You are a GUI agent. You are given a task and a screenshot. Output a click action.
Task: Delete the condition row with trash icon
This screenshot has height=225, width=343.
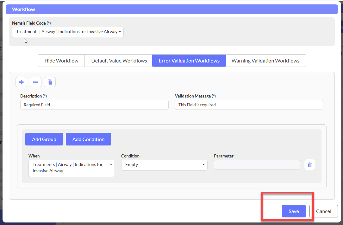309,165
